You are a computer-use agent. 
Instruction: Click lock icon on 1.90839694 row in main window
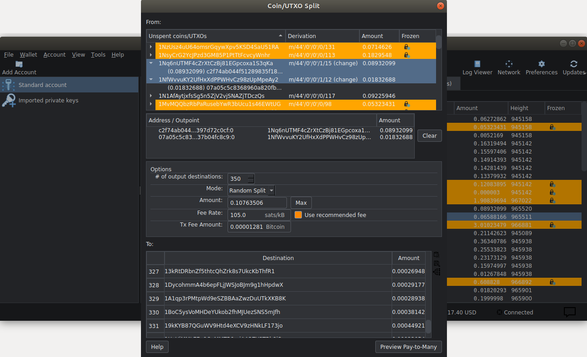[552, 201]
